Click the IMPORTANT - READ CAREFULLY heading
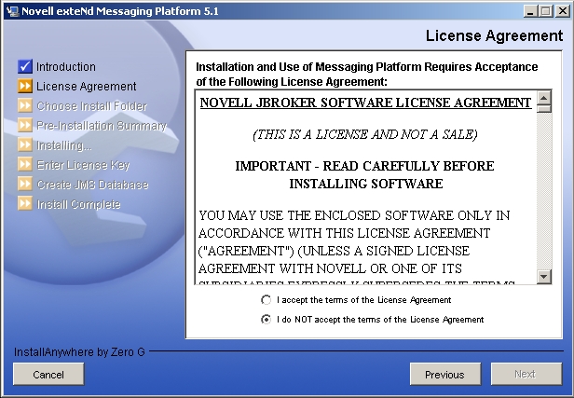 tap(365, 174)
